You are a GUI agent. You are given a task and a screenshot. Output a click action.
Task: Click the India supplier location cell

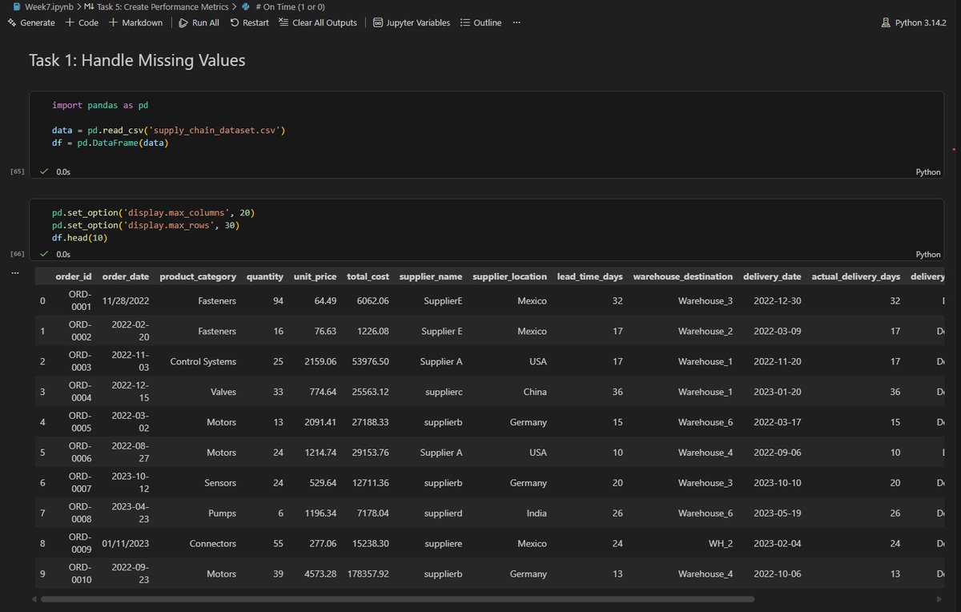pyautogui.click(x=537, y=513)
